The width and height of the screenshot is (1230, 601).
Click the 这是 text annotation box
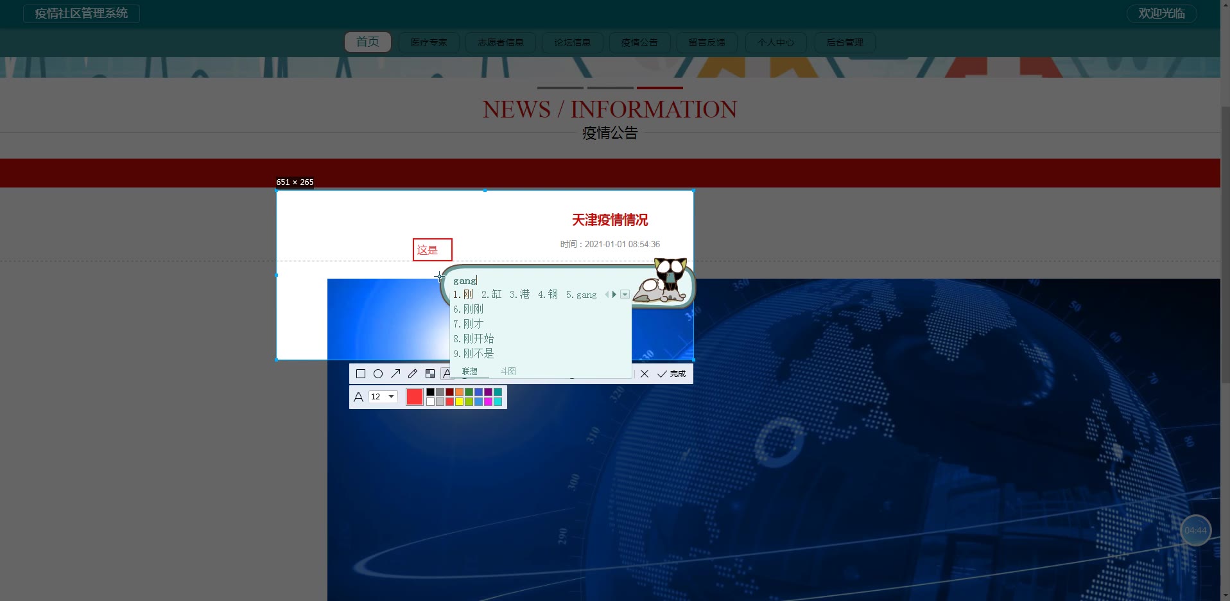point(433,250)
